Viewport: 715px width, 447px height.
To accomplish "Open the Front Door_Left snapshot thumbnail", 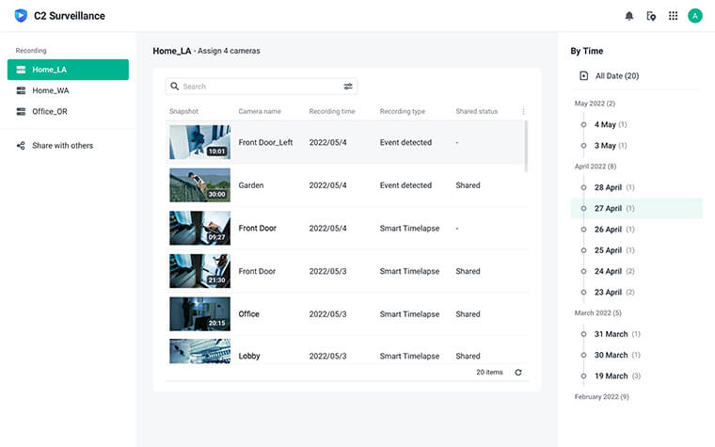I will 199,142.
